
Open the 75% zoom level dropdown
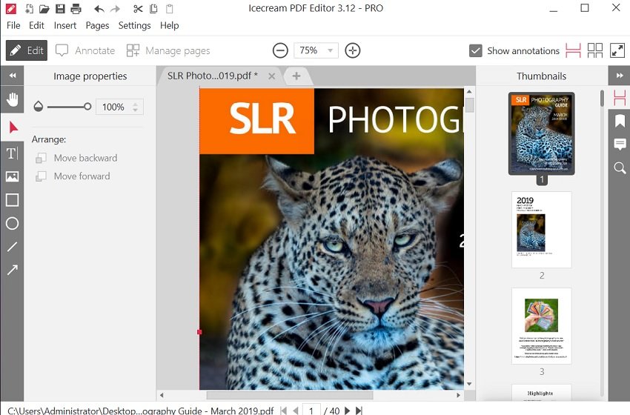tap(316, 50)
